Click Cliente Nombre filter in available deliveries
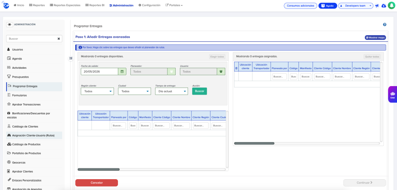The width and height of the screenshot is (397, 190). pos(181,126)
